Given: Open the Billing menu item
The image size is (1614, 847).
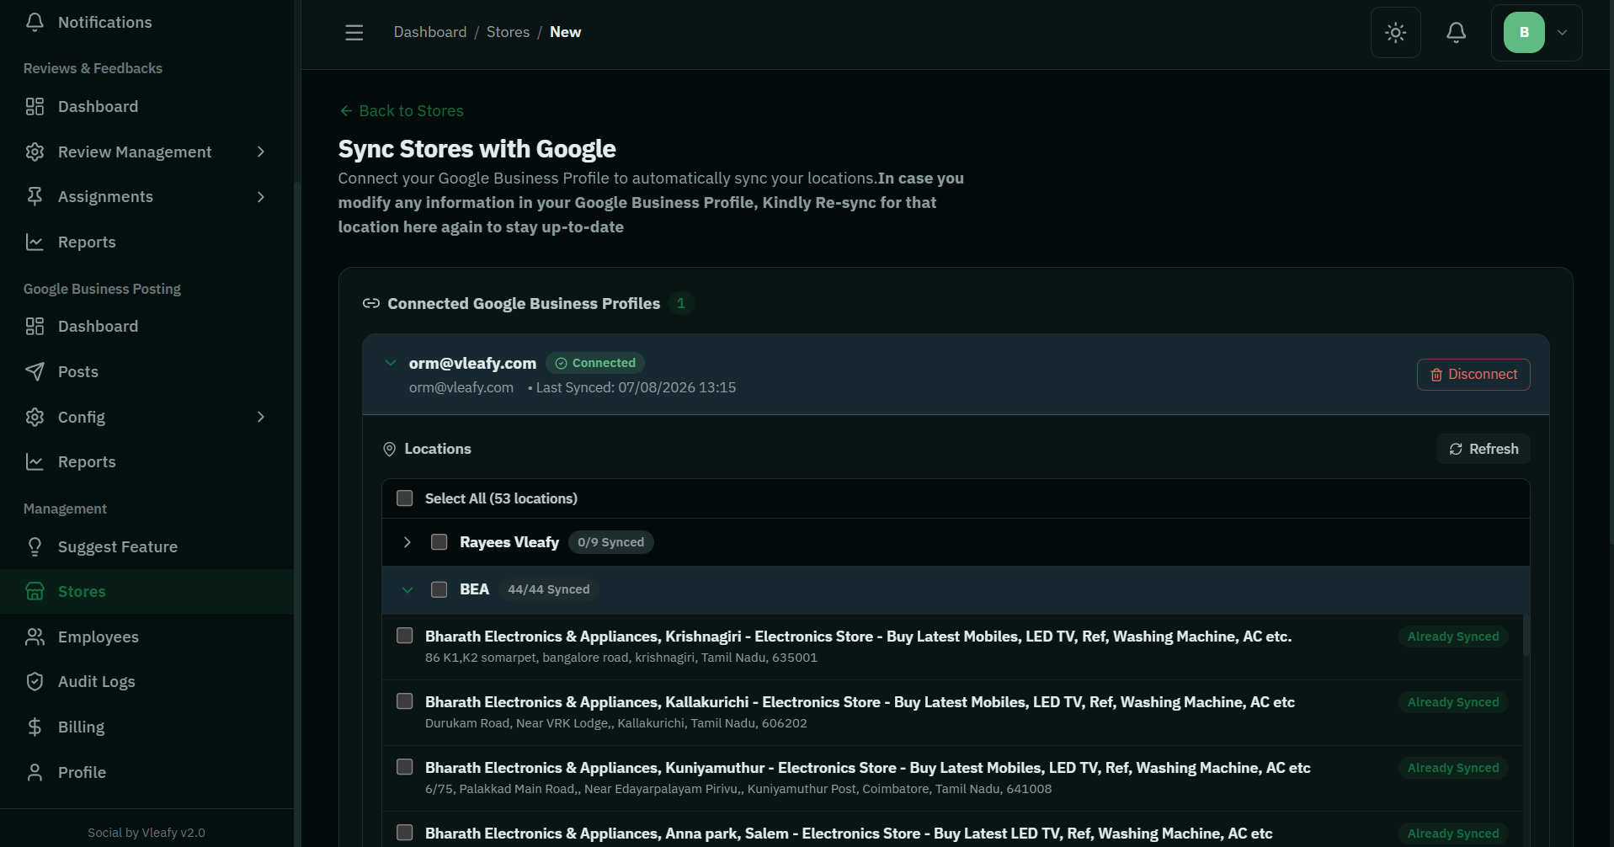Looking at the screenshot, I should click(x=146, y=727).
